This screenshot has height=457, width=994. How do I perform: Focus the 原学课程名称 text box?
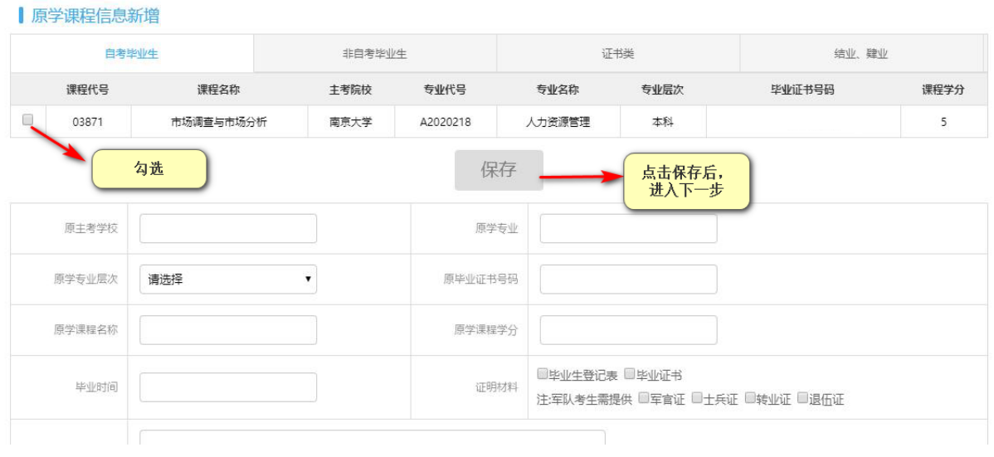228,330
